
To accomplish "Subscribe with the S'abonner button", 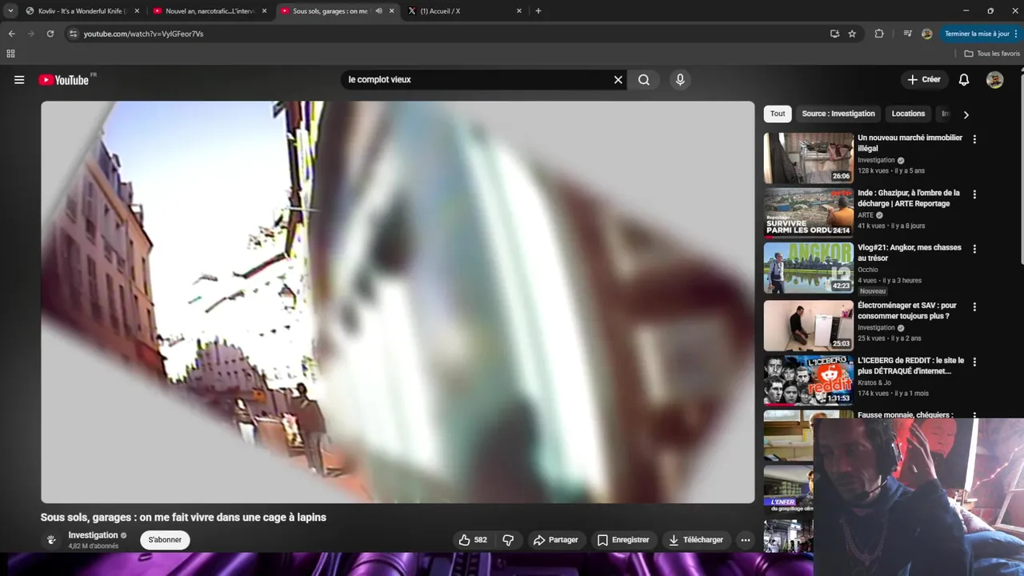I will click(165, 540).
